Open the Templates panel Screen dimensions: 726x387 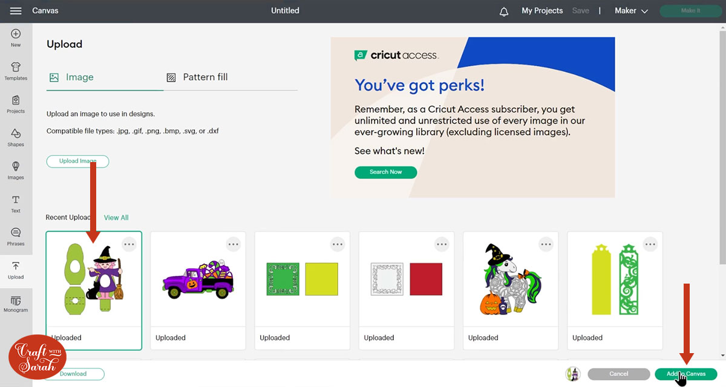16,71
